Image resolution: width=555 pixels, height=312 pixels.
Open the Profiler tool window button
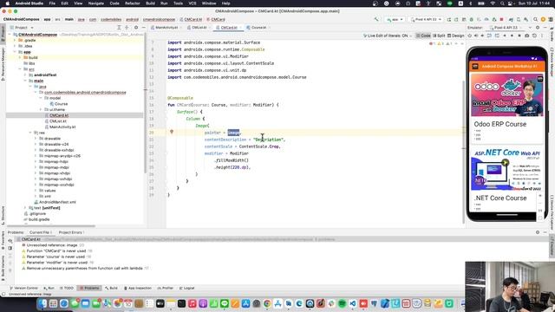166,289
